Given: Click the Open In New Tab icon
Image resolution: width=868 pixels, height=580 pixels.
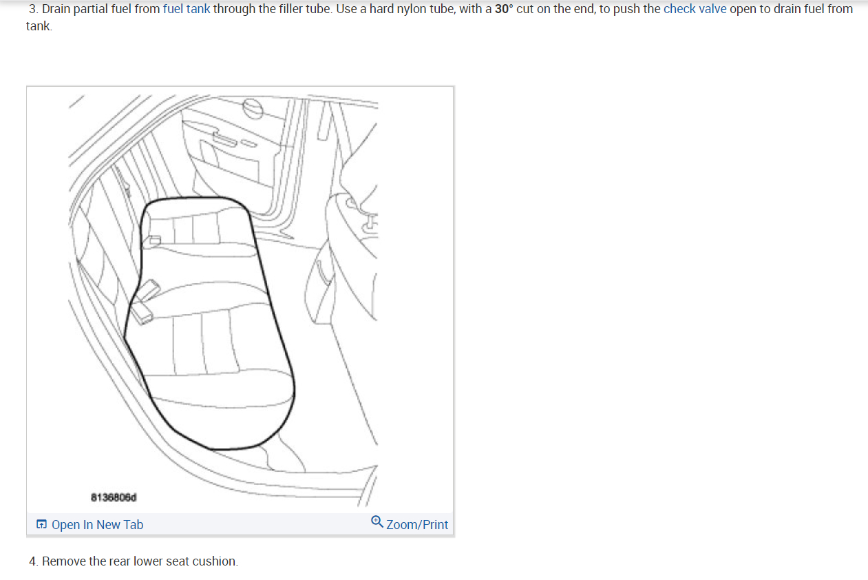Looking at the screenshot, I should tap(42, 525).
